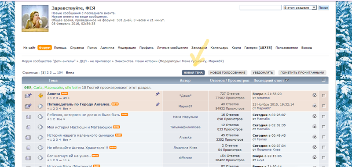Click the pin icon in the Анкета topic
Screen dimensions: 352x167
[158, 94]
